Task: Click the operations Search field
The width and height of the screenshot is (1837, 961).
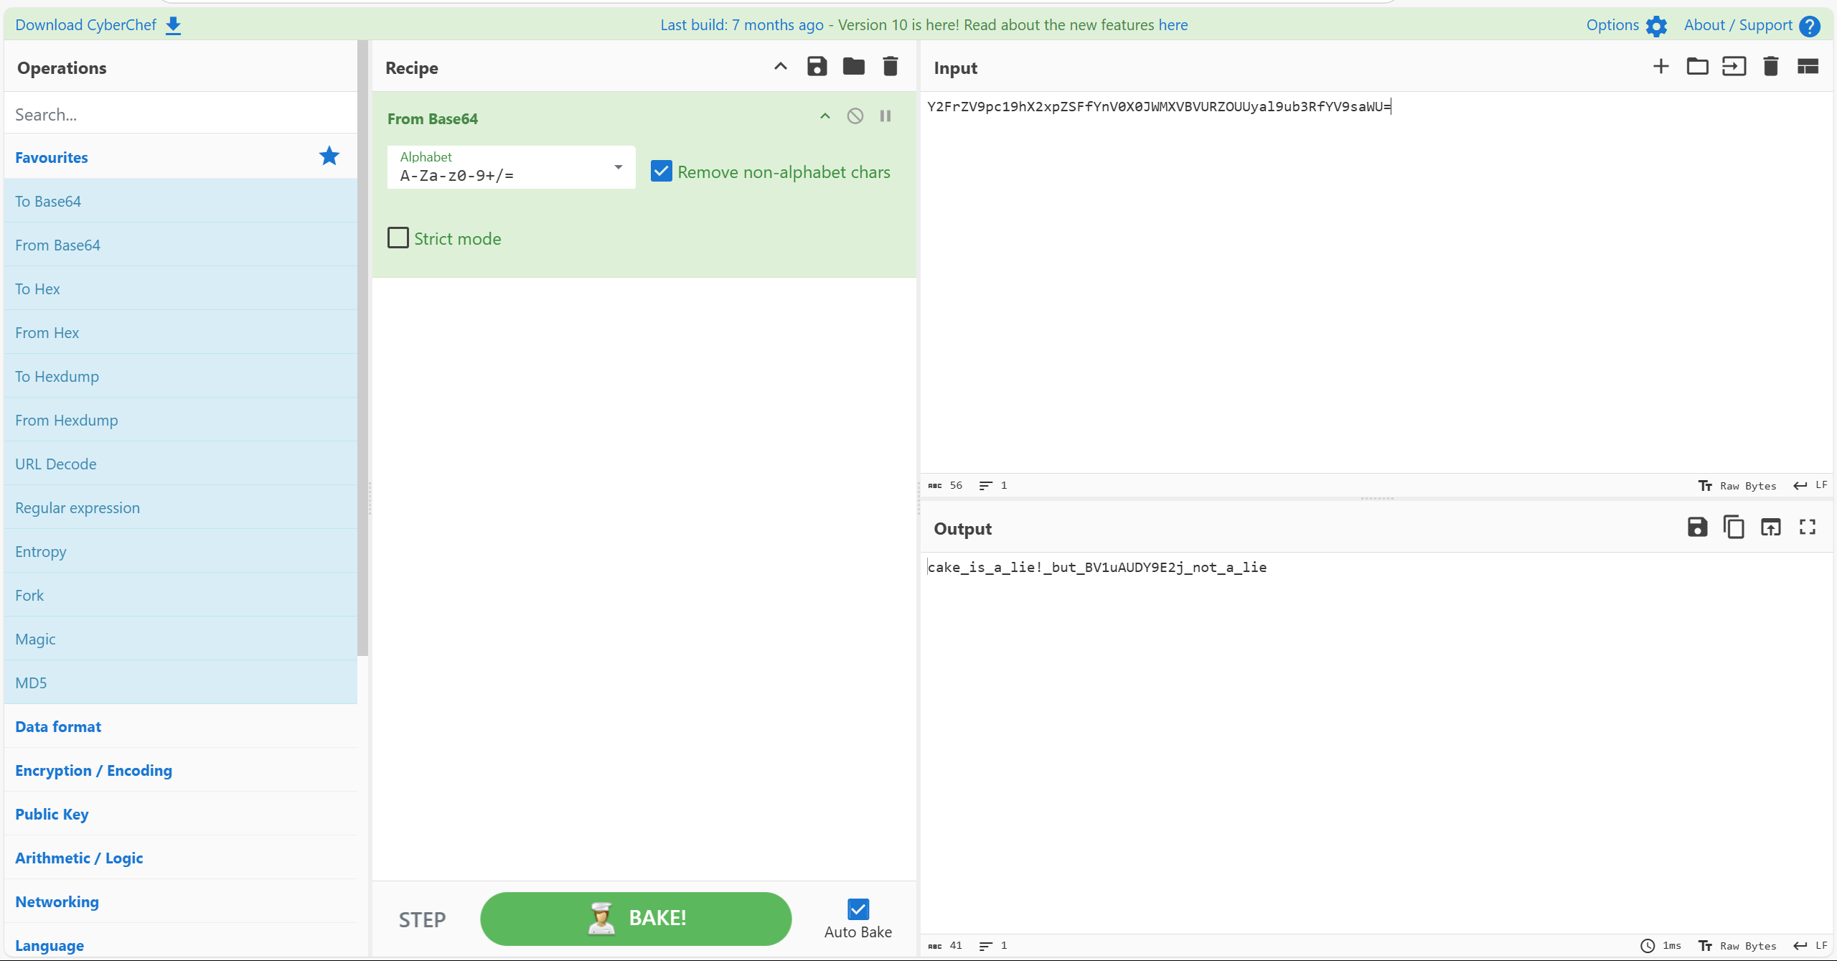Action: 181,114
